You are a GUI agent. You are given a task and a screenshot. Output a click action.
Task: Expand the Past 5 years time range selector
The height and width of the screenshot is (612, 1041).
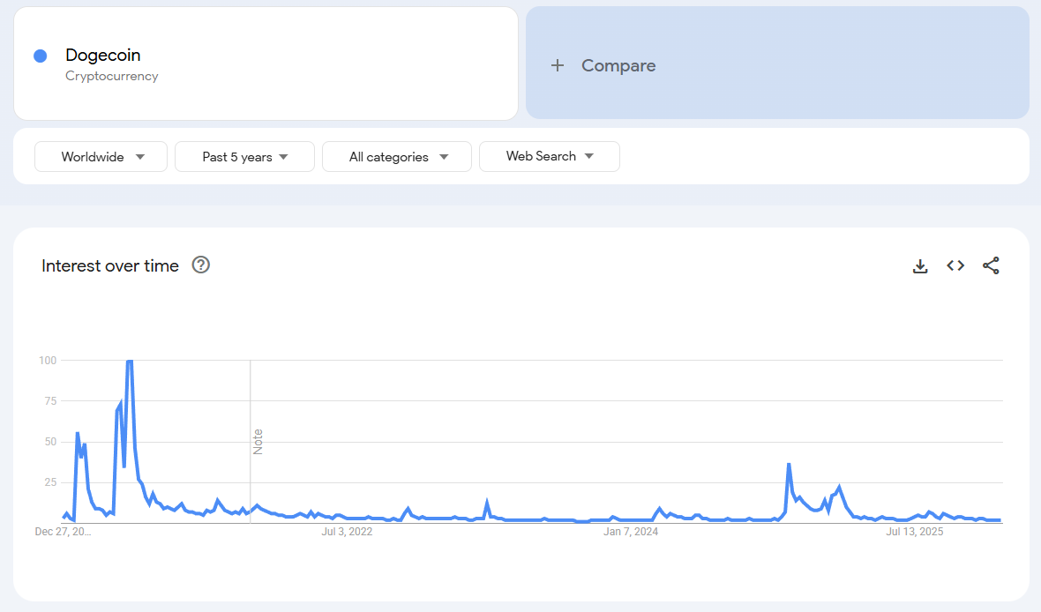click(x=244, y=156)
